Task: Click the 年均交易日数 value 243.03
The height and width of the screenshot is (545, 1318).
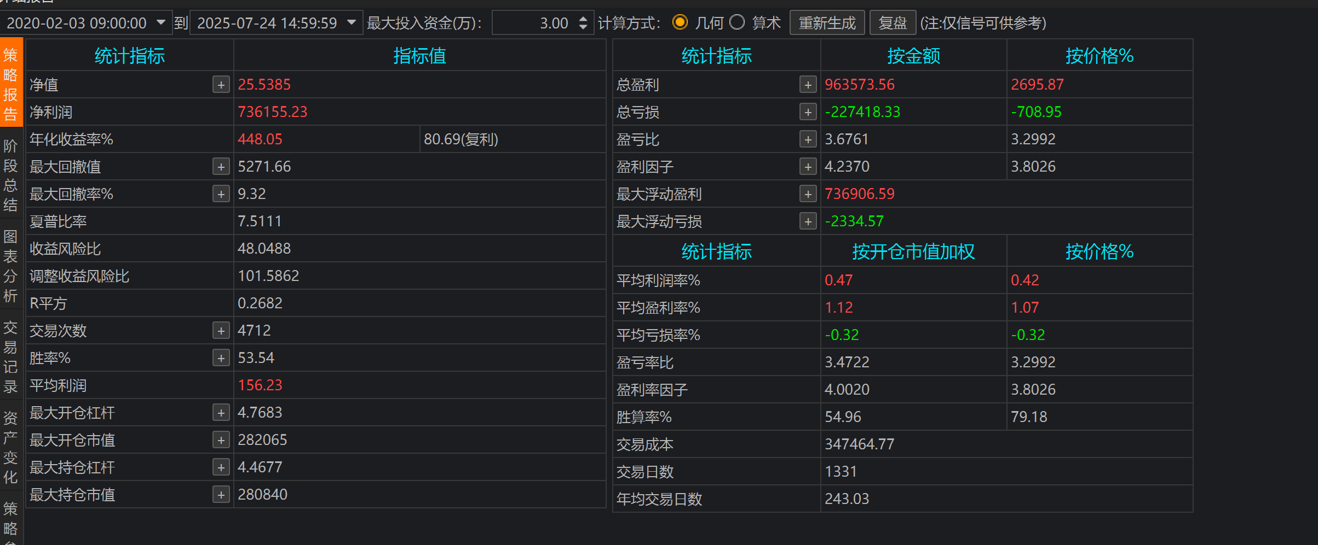Action: 847,499
